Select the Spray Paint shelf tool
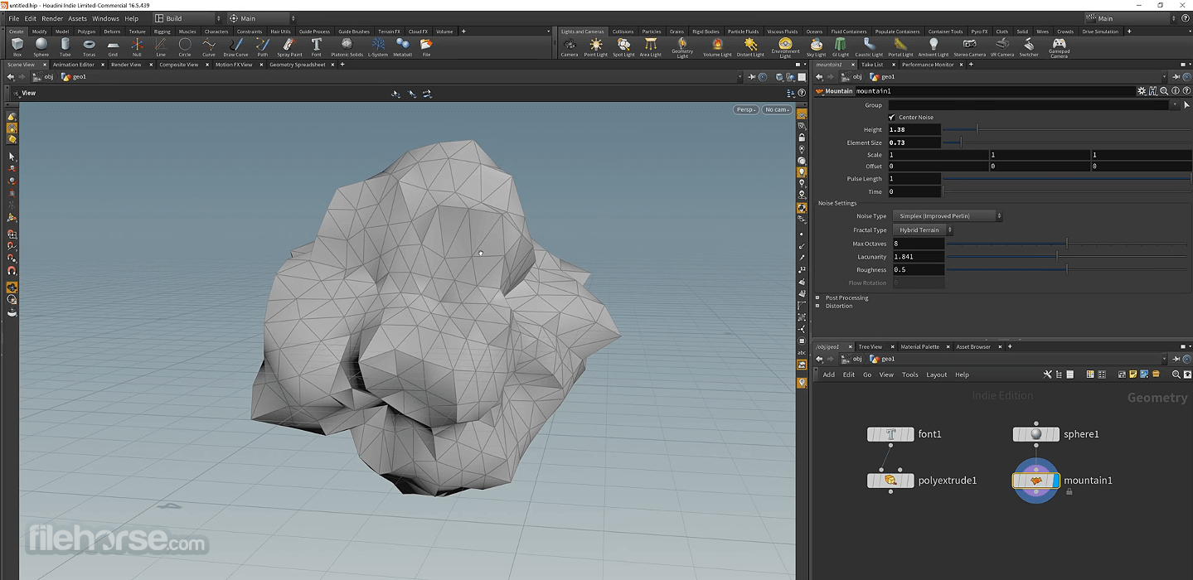 289,46
